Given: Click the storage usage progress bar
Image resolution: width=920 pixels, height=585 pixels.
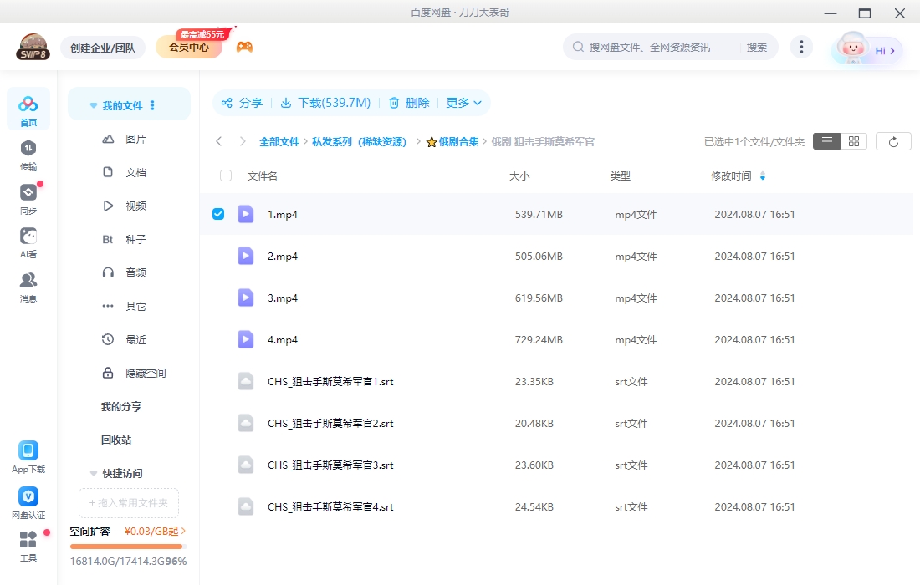Looking at the screenshot, I should click(126, 547).
